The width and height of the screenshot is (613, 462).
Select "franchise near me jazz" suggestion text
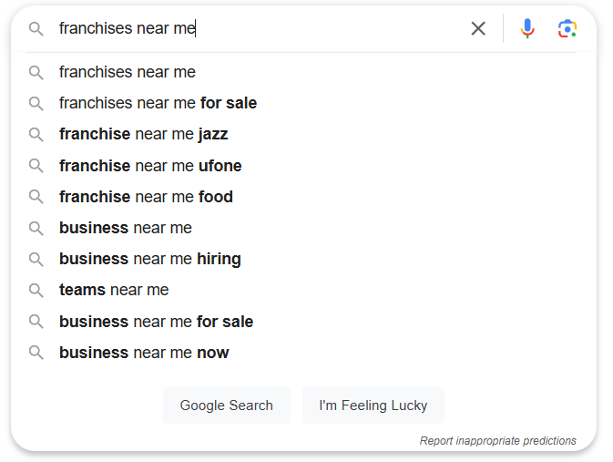[x=143, y=134]
